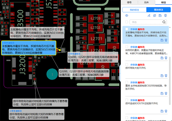Image resolution: width=172 pixels, height=121 pixels.
Task: Save the 拍照死机重启 annotation entry
Action: point(162,58)
